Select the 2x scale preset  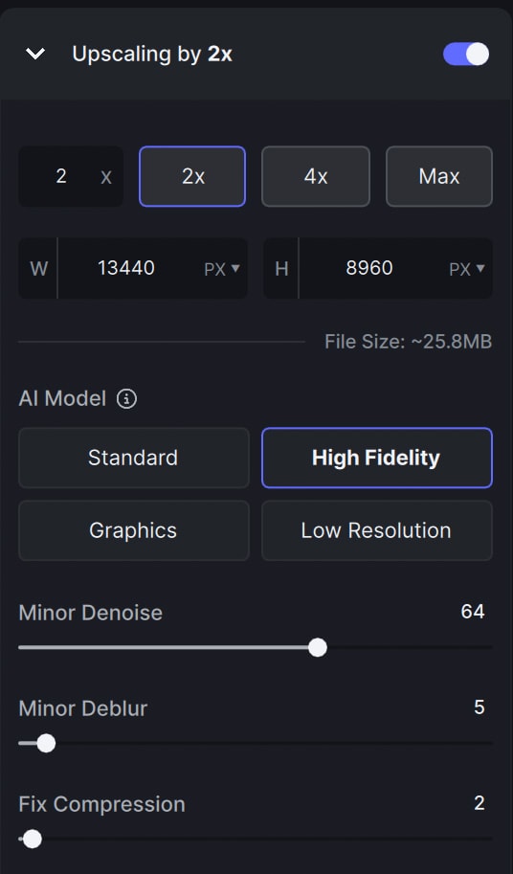pos(192,176)
